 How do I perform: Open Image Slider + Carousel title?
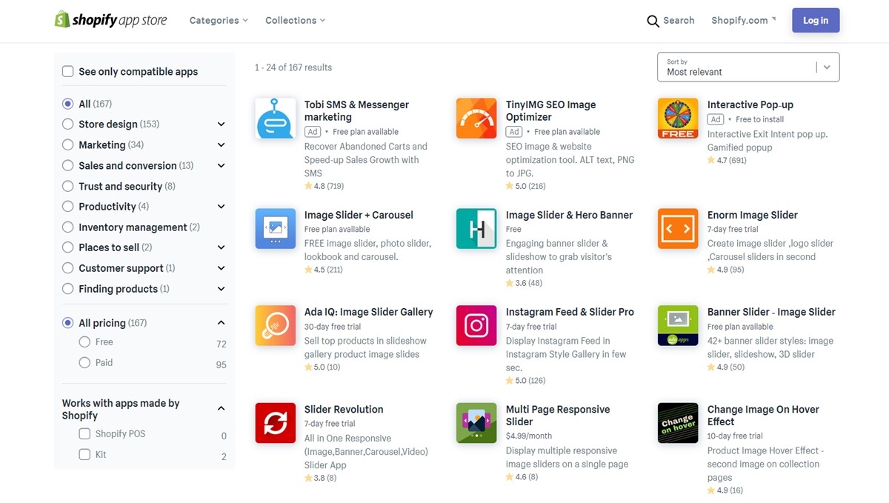(359, 216)
